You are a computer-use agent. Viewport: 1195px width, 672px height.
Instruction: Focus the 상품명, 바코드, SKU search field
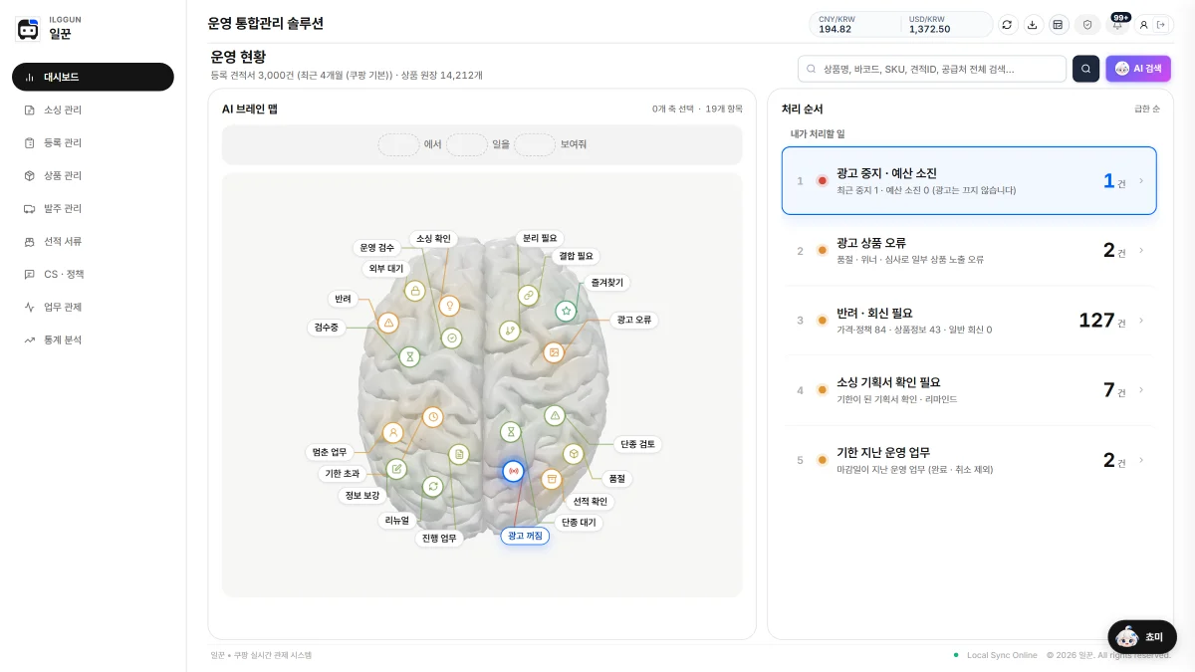click(x=932, y=69)
